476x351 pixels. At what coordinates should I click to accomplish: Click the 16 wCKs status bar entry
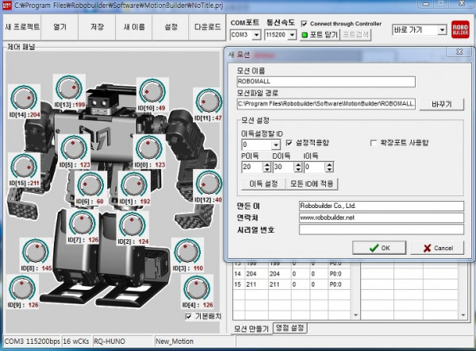(x=76, y=341)
